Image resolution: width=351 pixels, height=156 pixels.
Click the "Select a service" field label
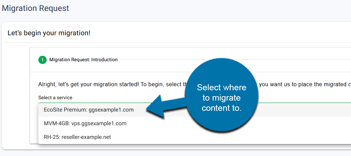(55, 97)
